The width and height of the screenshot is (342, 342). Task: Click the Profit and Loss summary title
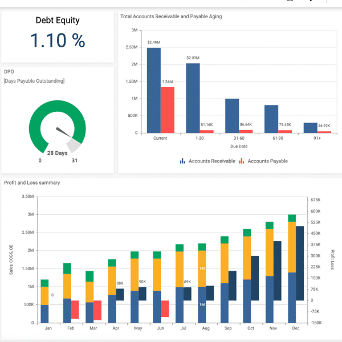click(32, 183)
